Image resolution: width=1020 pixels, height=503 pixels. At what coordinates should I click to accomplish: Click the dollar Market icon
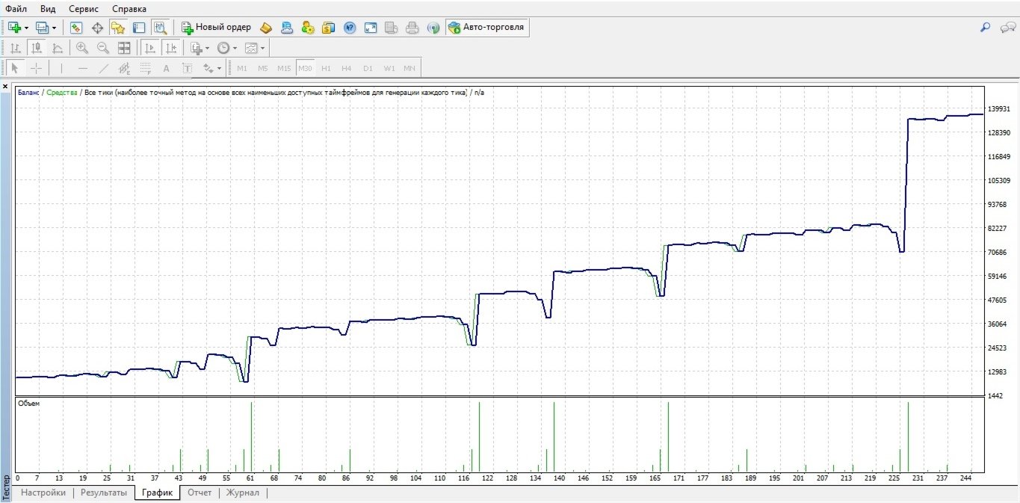coord(329,28)
